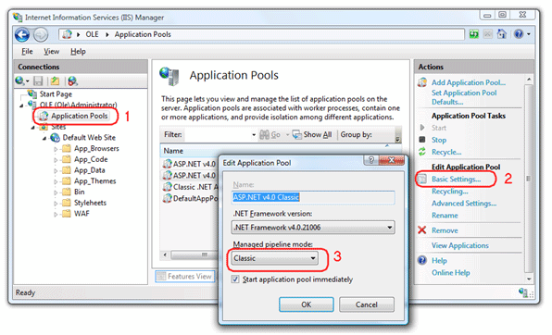Expand the App_Code folder node

56,160
